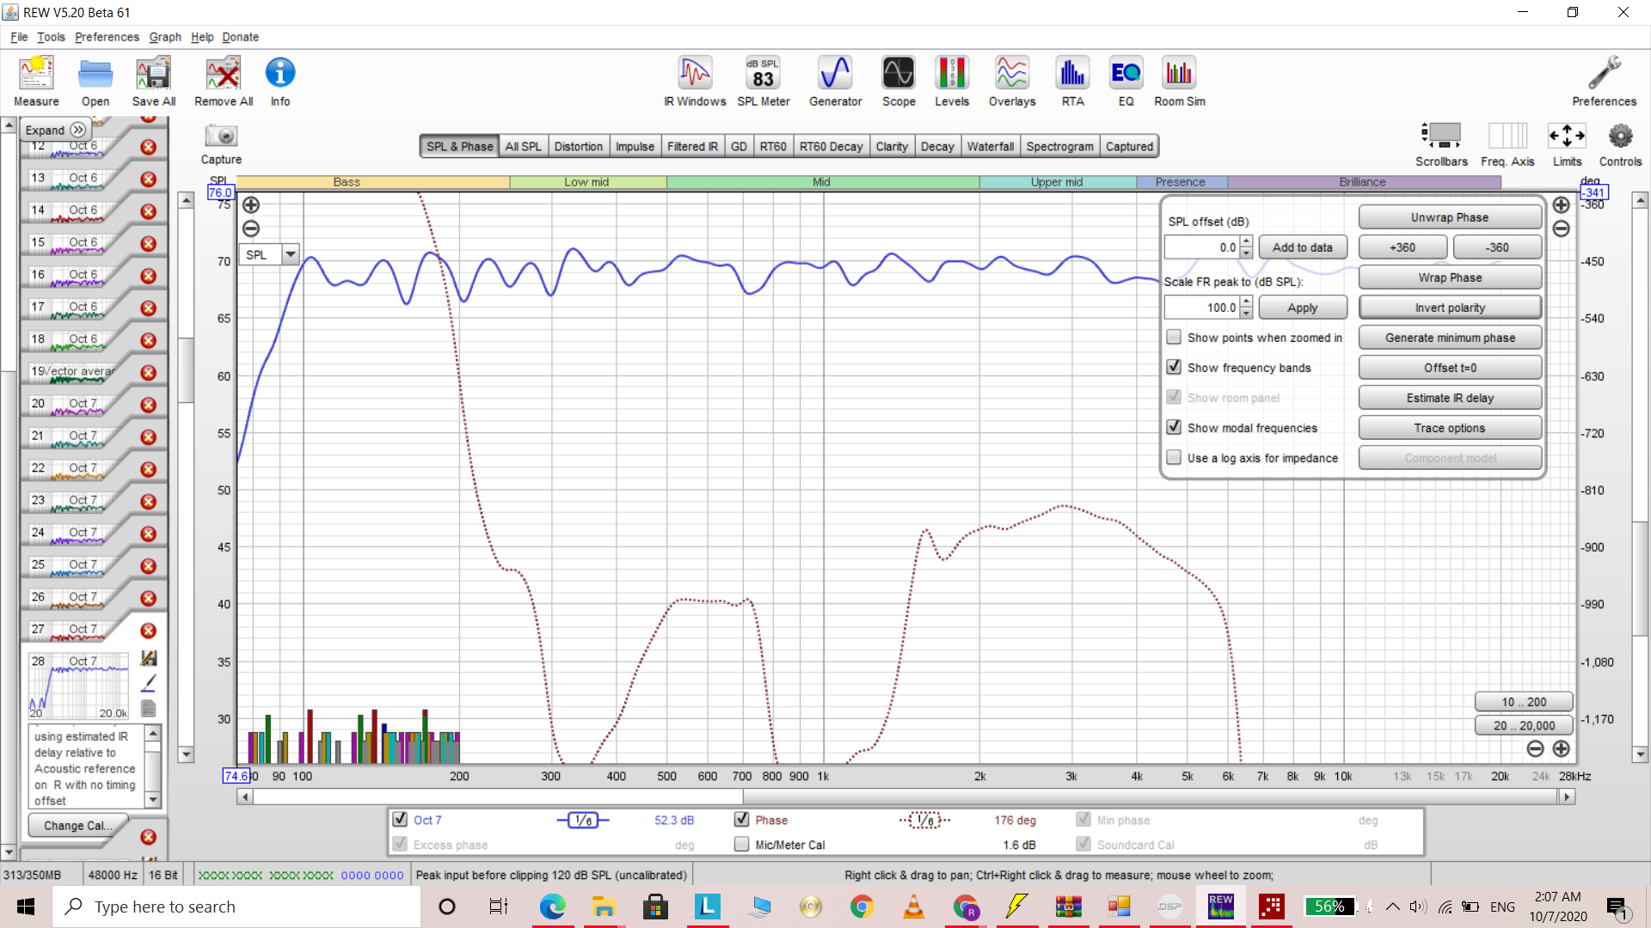1651x928 pixels.
Task: Open the Scope tool
Action: (899, 82)
